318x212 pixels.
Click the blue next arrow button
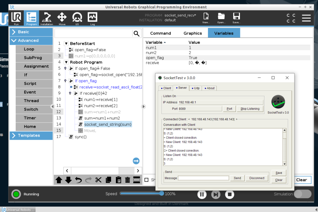(136, 161)
